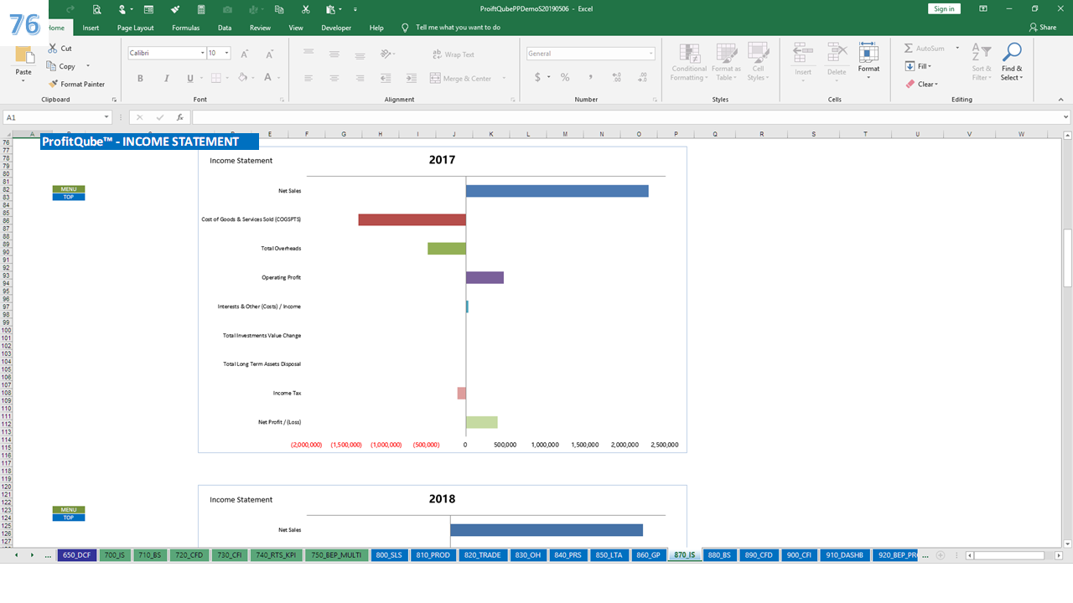Apply the Percent Style format
The width and height of the screenshot is (1073, 603).
[565, 78]
